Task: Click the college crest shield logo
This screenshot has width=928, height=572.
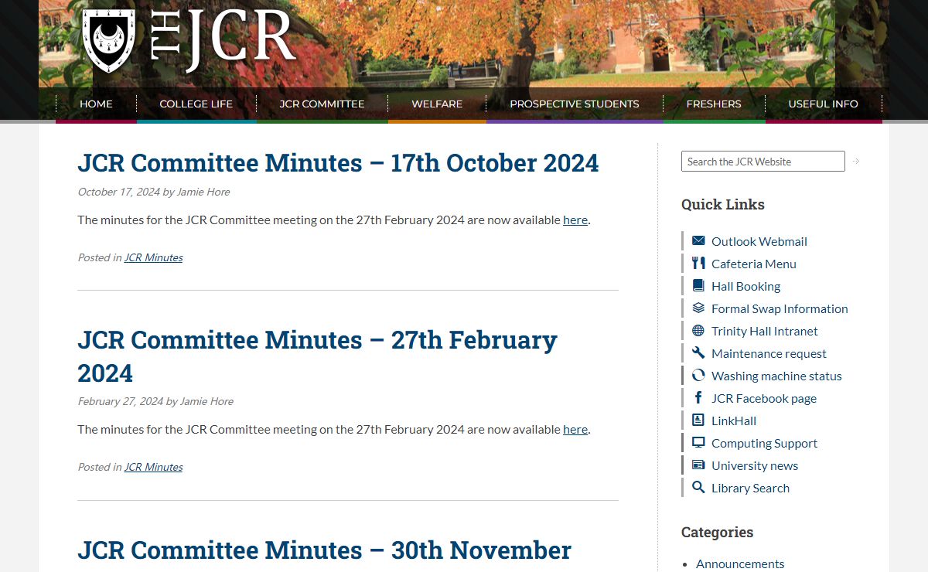Action: point(109,40)
